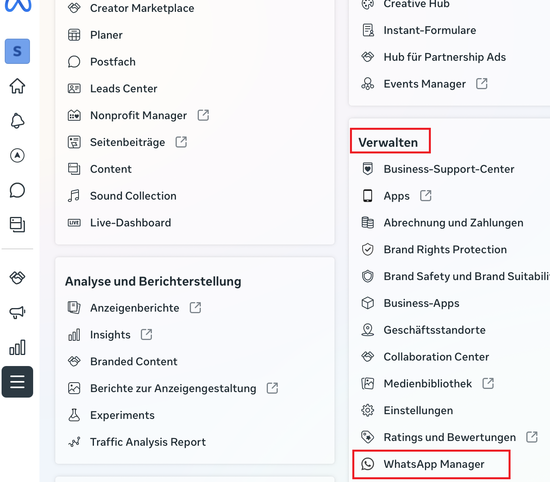Open handshake partnership icon in sidebar
The height and width of the screenshot is (482, 550).
pos(17,278)
